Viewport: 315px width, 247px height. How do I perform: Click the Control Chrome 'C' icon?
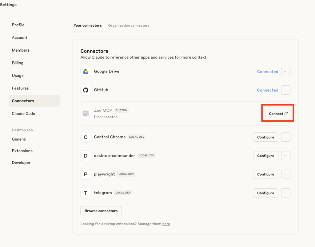click(86, 137)
